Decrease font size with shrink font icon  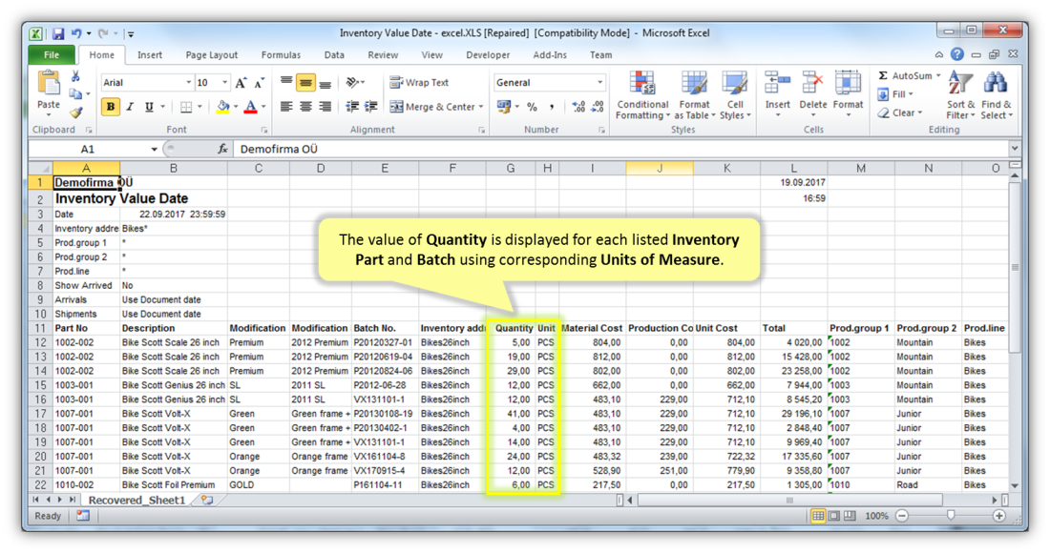(260, 83)
